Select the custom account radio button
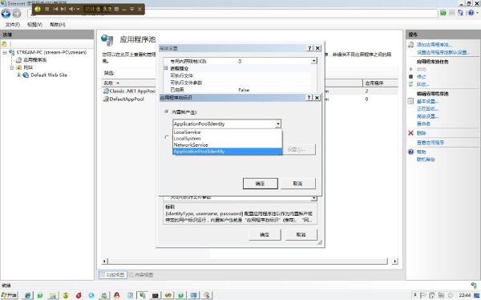The width and height of the screenshot is (481, 300). (167, 137)
